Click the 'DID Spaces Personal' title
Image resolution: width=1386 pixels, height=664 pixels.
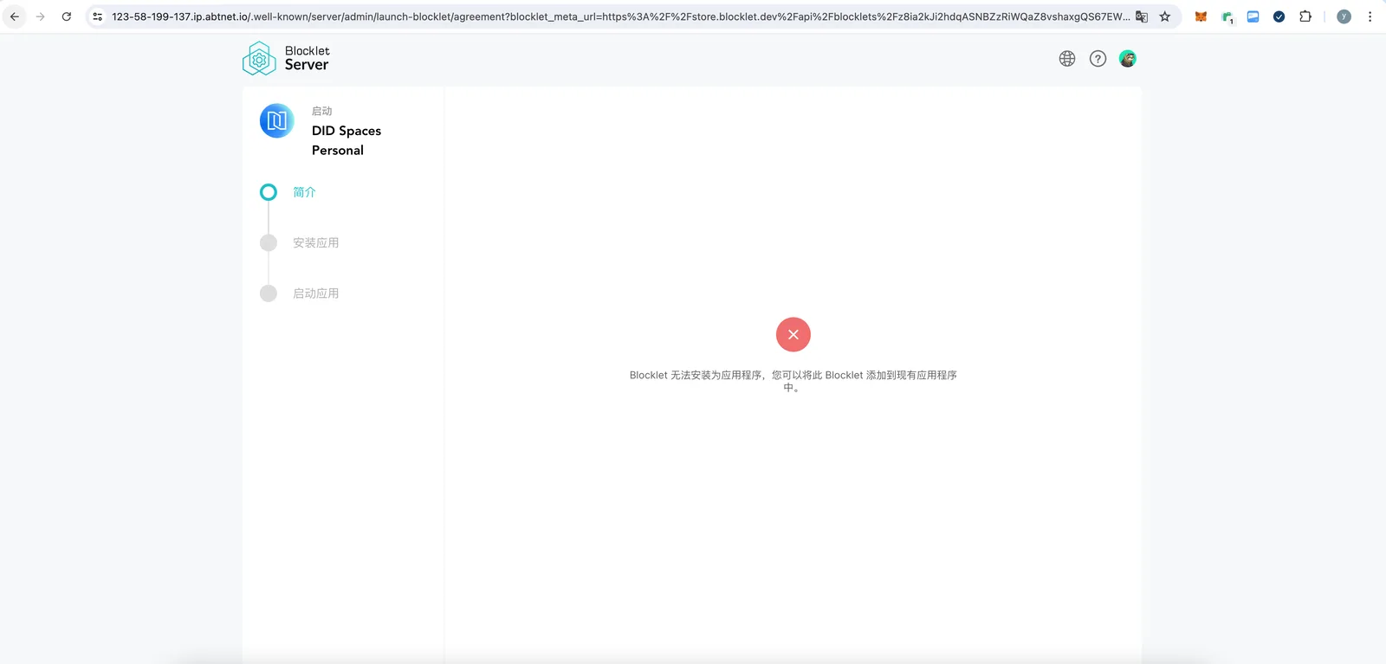tap(346, 140)
